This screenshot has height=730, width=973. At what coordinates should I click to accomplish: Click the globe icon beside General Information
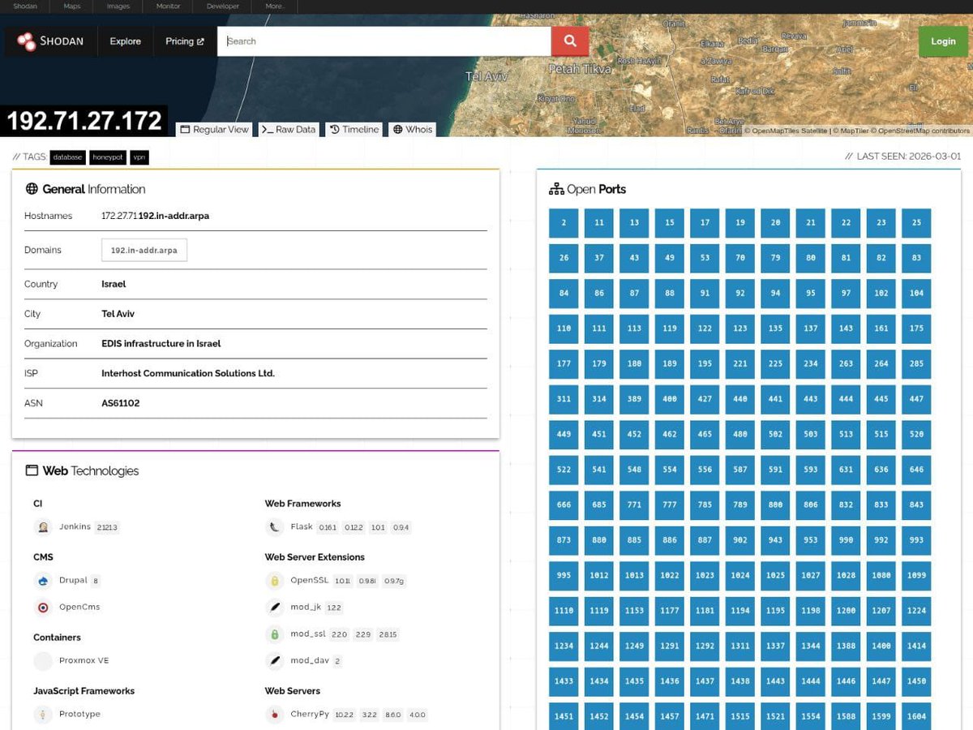[x=32, y=189]
